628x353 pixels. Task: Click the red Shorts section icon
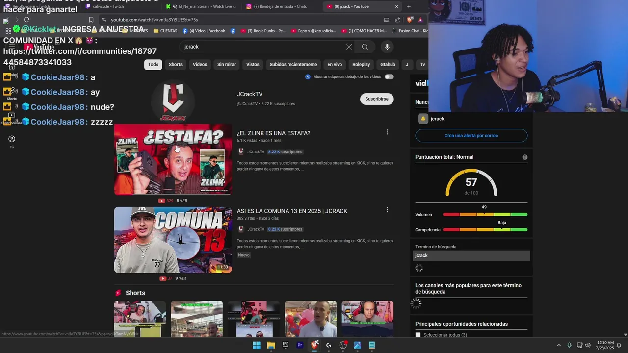click(x=118, y=293)
